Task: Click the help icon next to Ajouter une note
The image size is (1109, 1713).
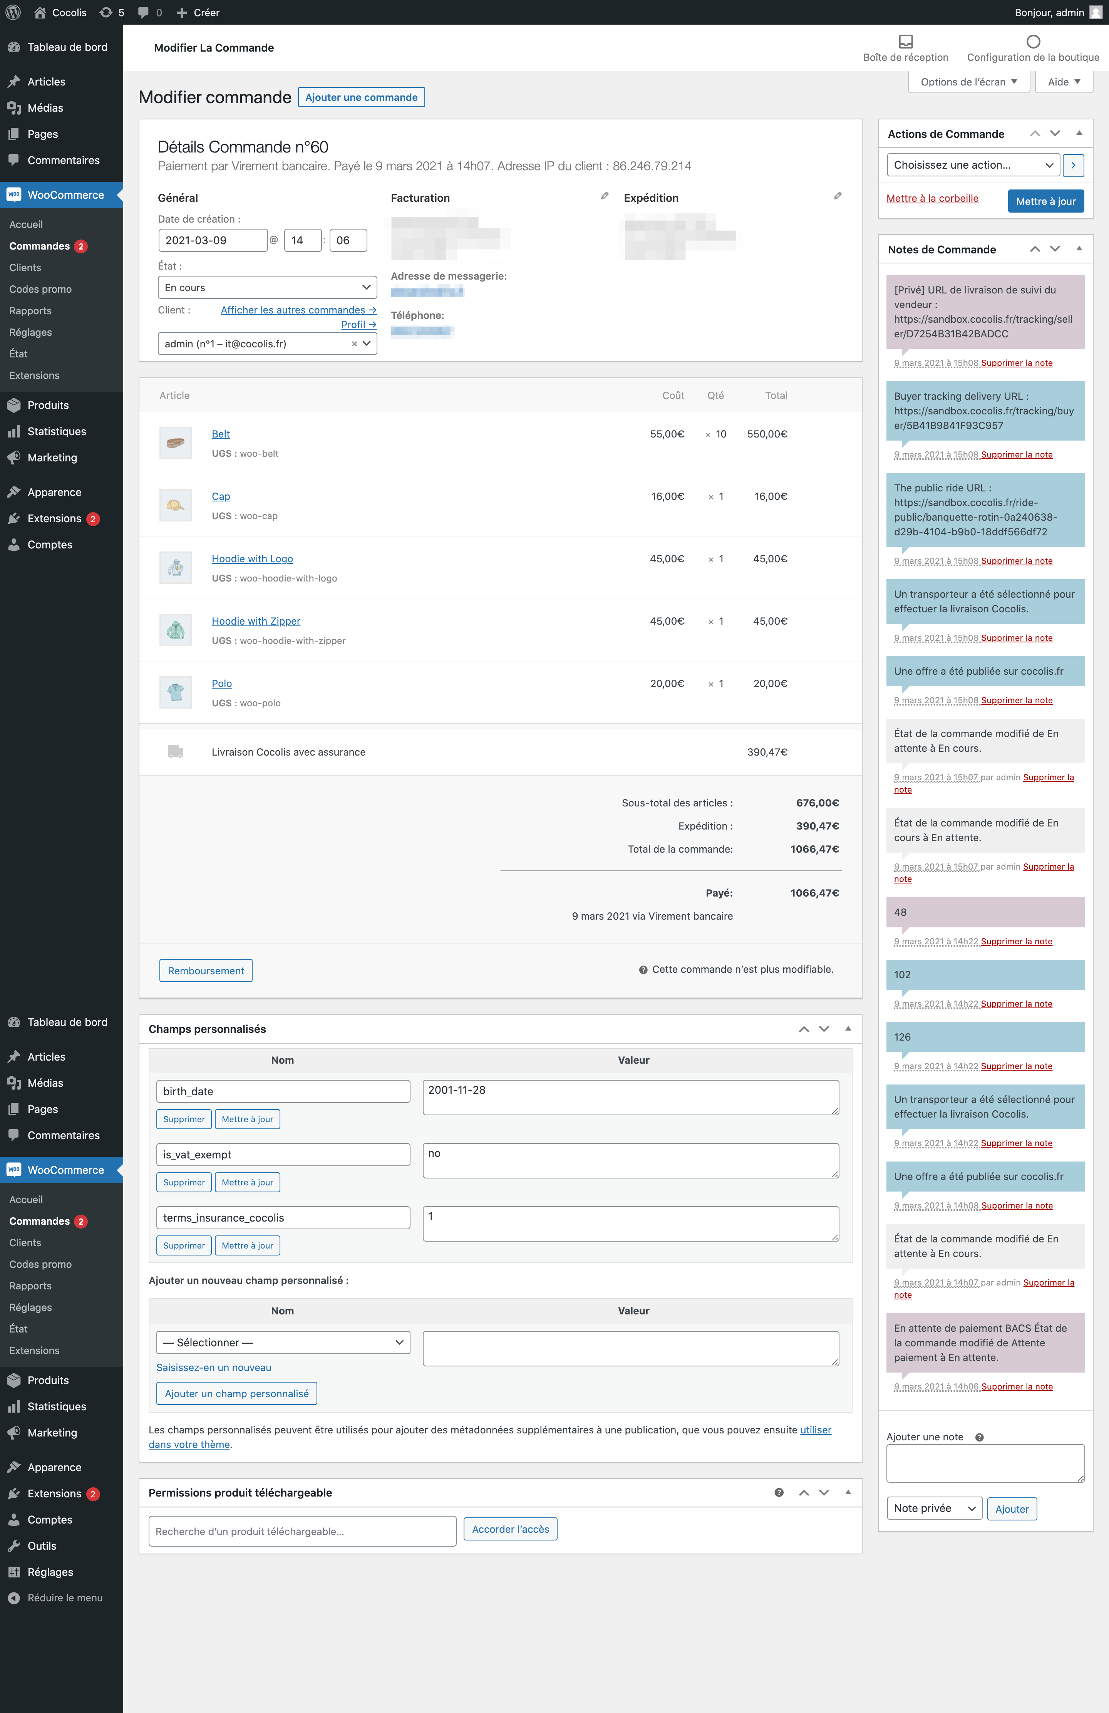Action: 979,1437
